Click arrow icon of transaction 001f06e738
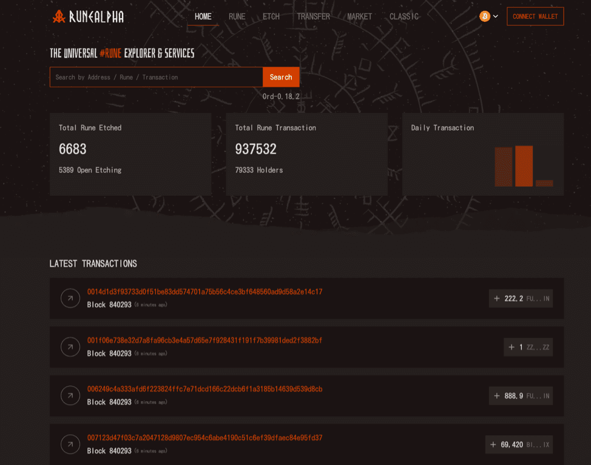Image resolution: width=591 pixels, height=465 pixels. pos(70,347)
